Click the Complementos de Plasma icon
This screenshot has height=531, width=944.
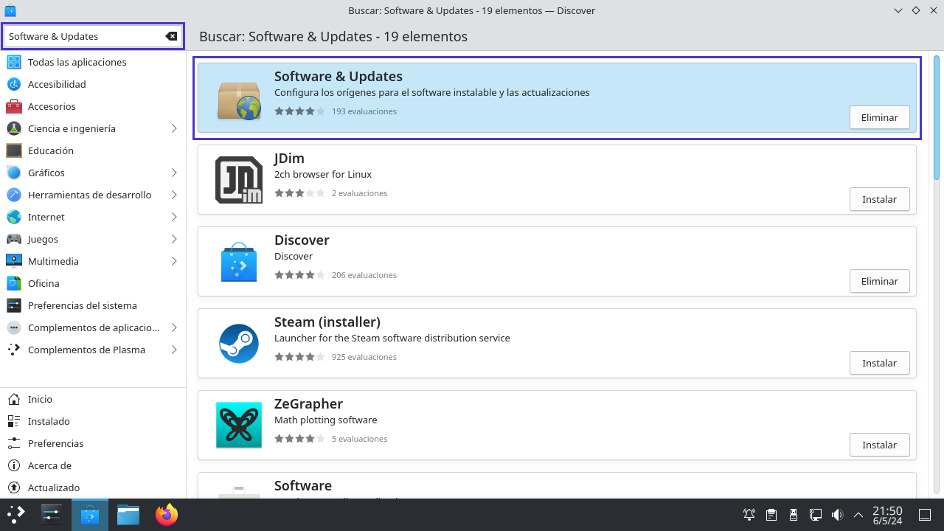pos(14,350)
